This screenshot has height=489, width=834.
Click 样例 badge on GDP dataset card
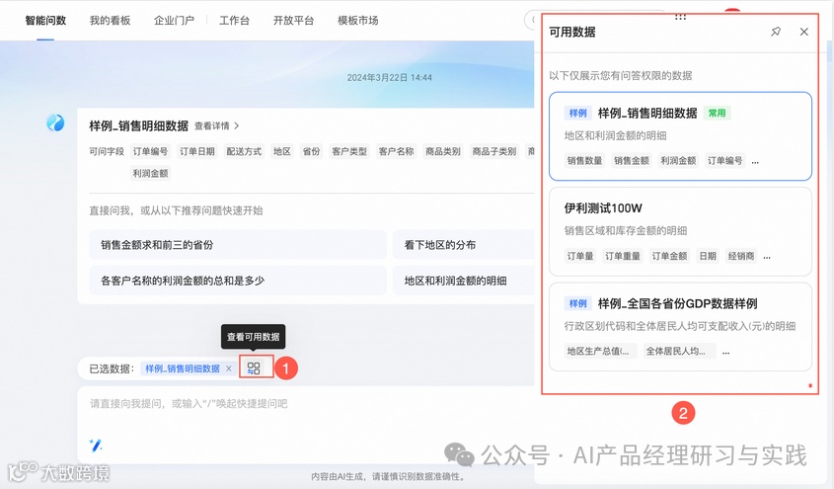(577, 303)
